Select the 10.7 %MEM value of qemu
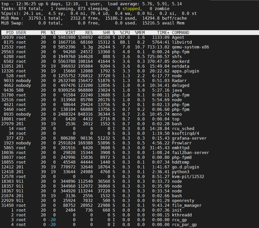The height and width of the screenshot is (228, 259). (140, 47)
